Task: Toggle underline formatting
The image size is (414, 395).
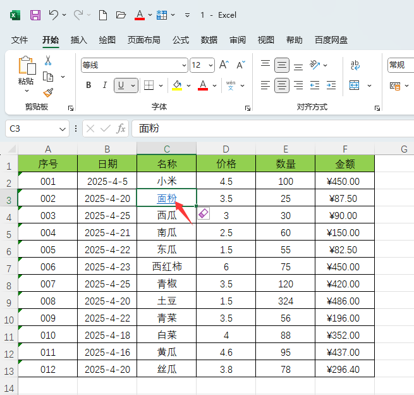Action: point(121,85)
